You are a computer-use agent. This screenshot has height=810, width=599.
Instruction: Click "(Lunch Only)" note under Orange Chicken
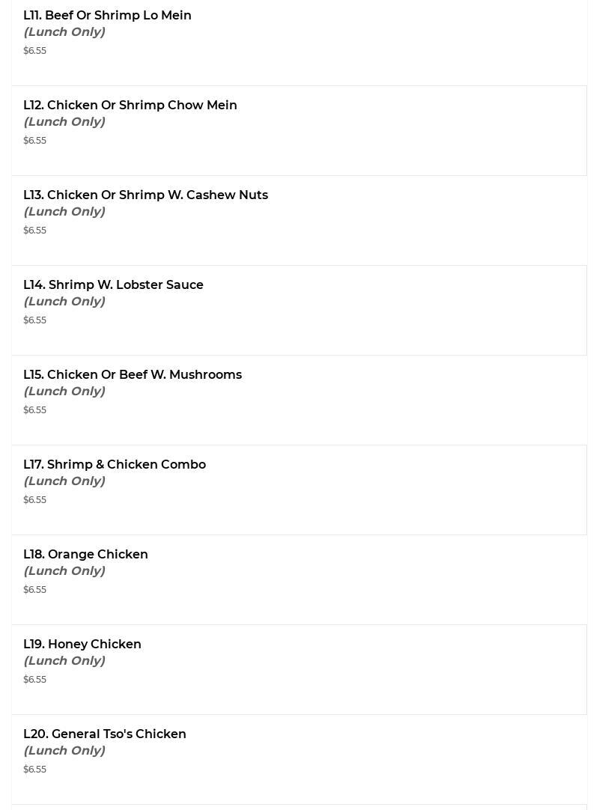(64, 570)
